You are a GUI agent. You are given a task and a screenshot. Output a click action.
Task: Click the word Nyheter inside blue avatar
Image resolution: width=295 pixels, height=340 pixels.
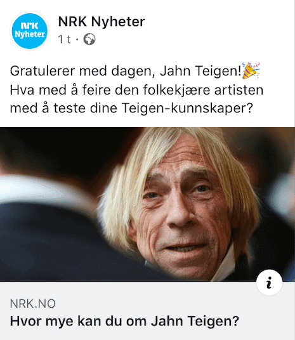tap(29, 34)
